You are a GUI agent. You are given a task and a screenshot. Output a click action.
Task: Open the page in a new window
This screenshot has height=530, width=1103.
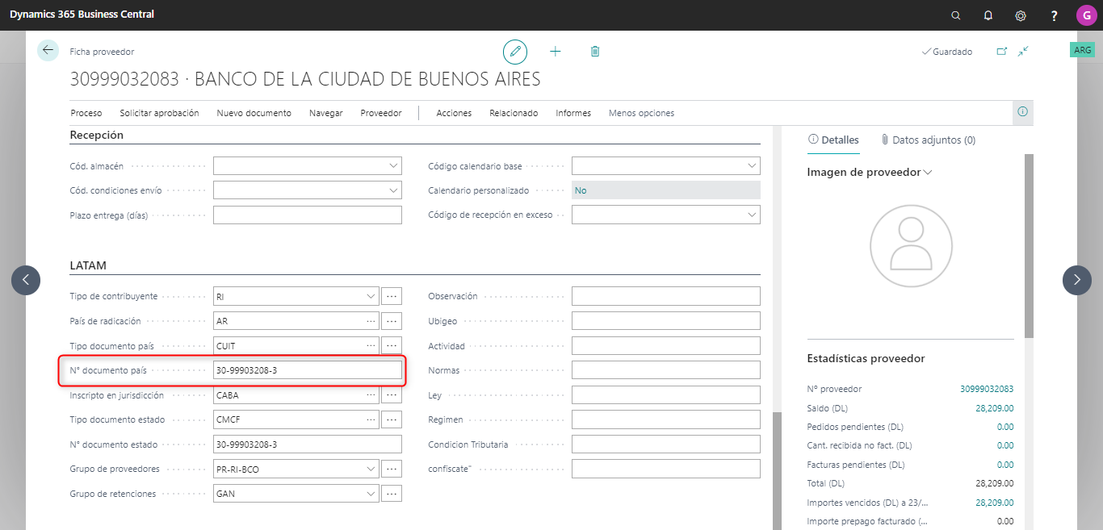tap(1002, 51)
